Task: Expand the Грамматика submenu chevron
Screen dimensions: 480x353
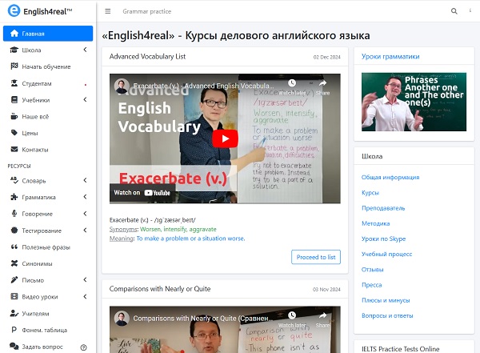Action: click(85, 197)
